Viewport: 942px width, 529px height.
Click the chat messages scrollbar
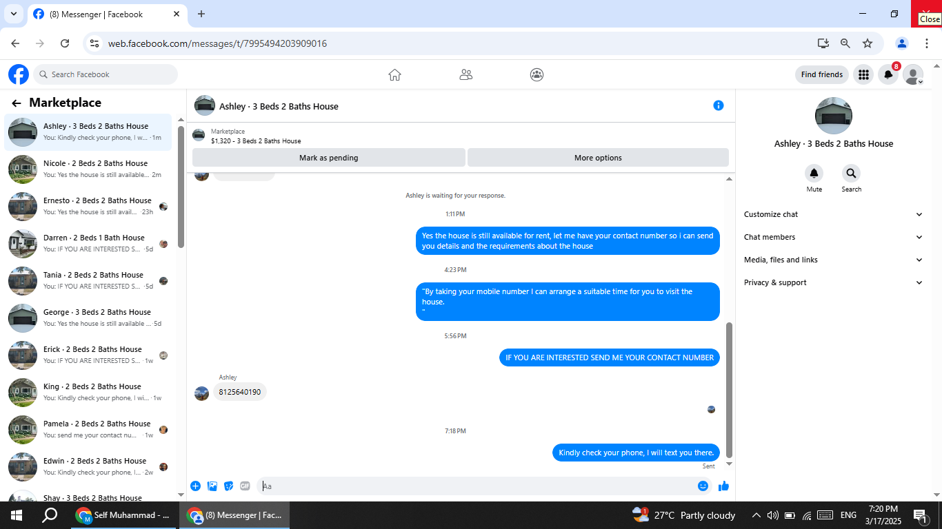click(730, 389)
